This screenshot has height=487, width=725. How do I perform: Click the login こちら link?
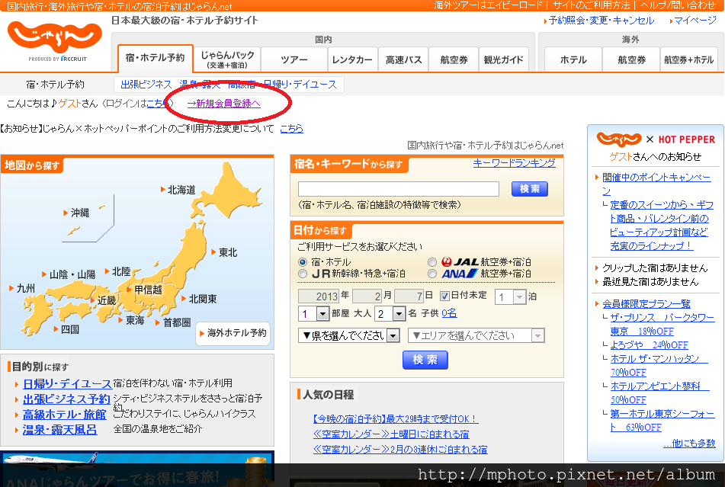(156, 104)
